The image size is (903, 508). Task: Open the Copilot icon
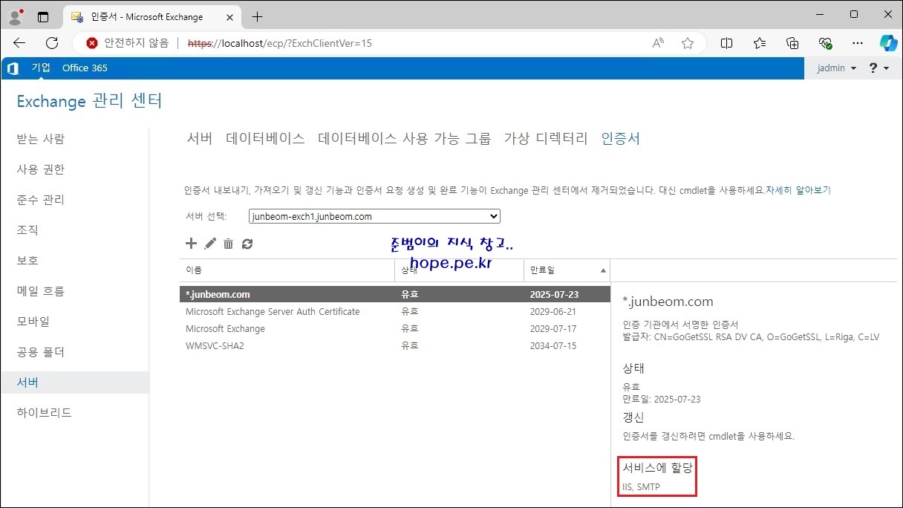tap(888, 43)
